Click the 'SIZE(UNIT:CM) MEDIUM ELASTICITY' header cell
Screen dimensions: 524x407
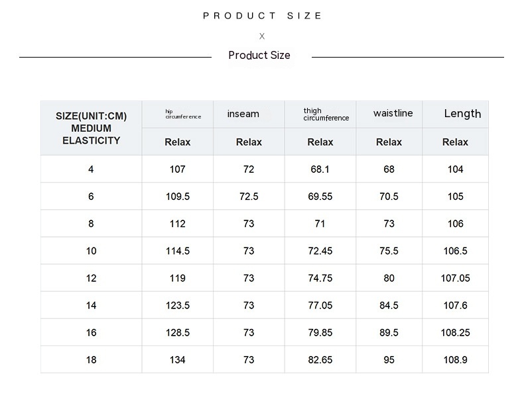click(91, 128)
